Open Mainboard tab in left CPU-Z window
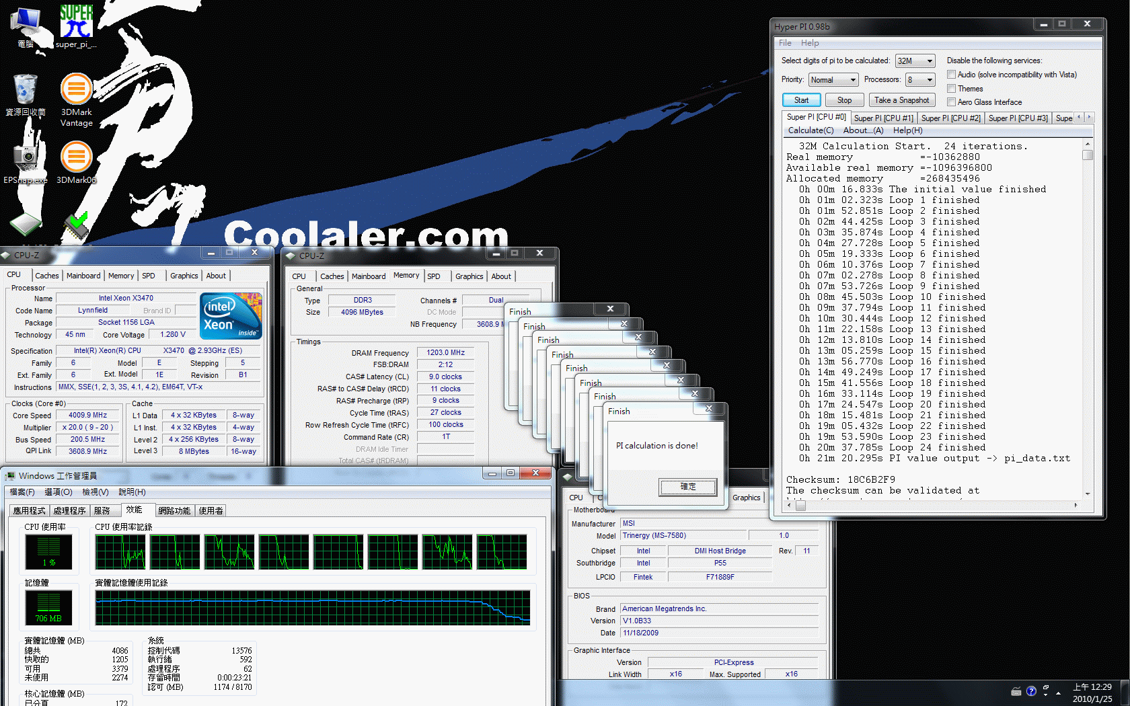This screenshot has height=706, width=1130. click(83, 276)
